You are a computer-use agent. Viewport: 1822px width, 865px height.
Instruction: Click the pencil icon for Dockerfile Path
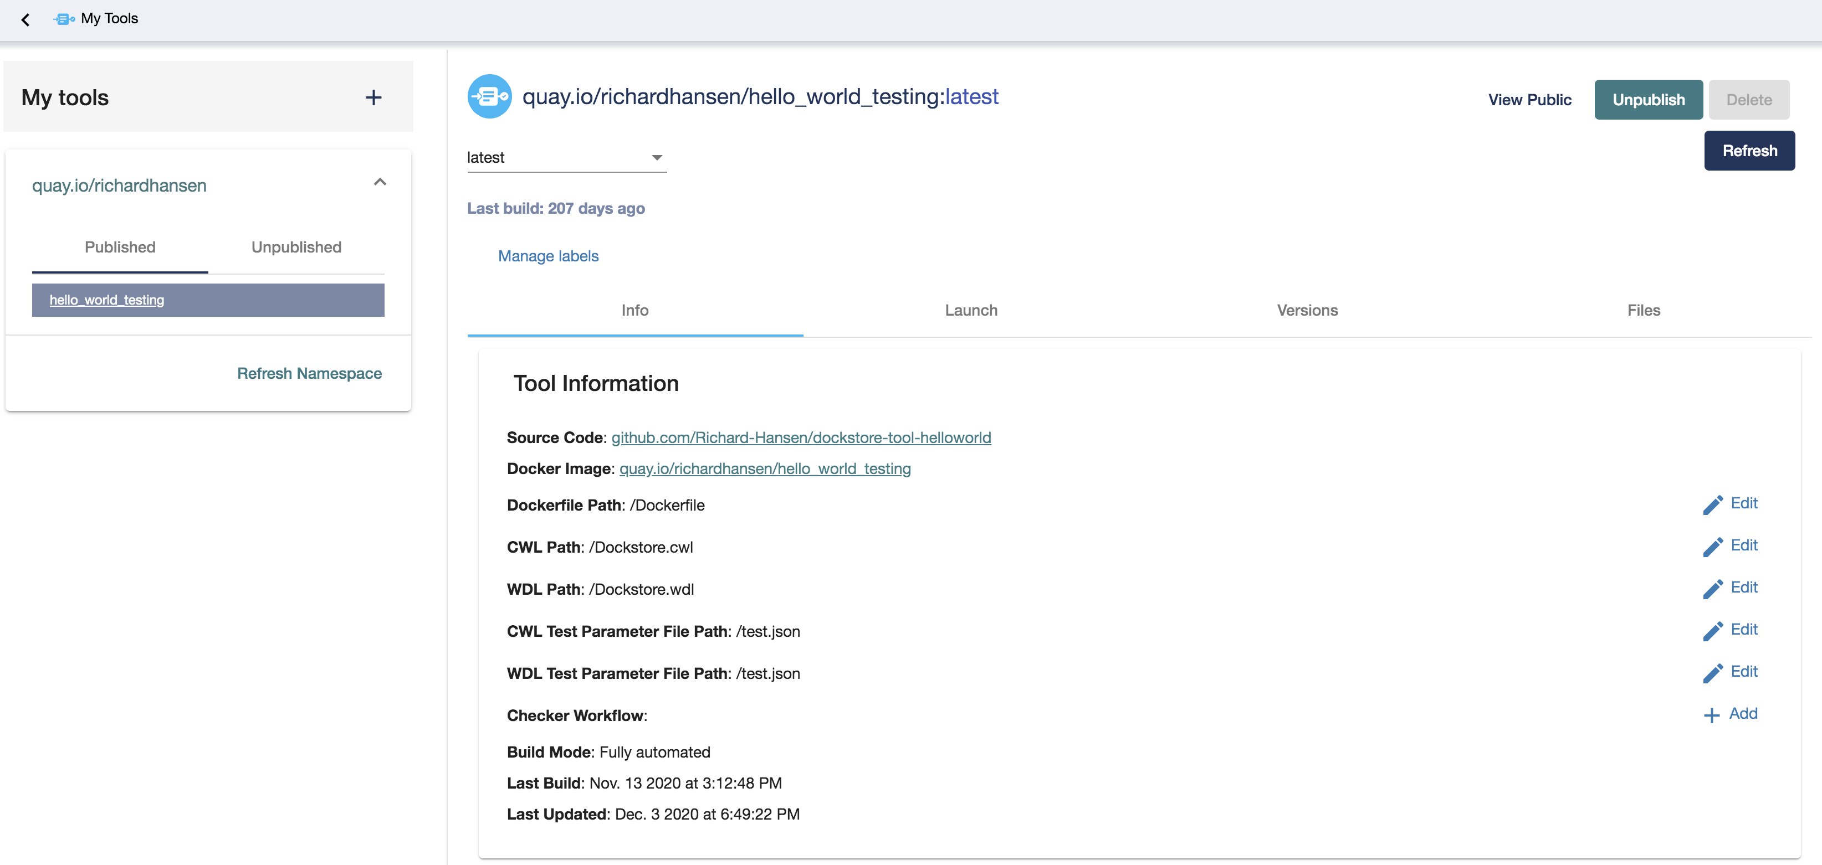point(1712,504)
